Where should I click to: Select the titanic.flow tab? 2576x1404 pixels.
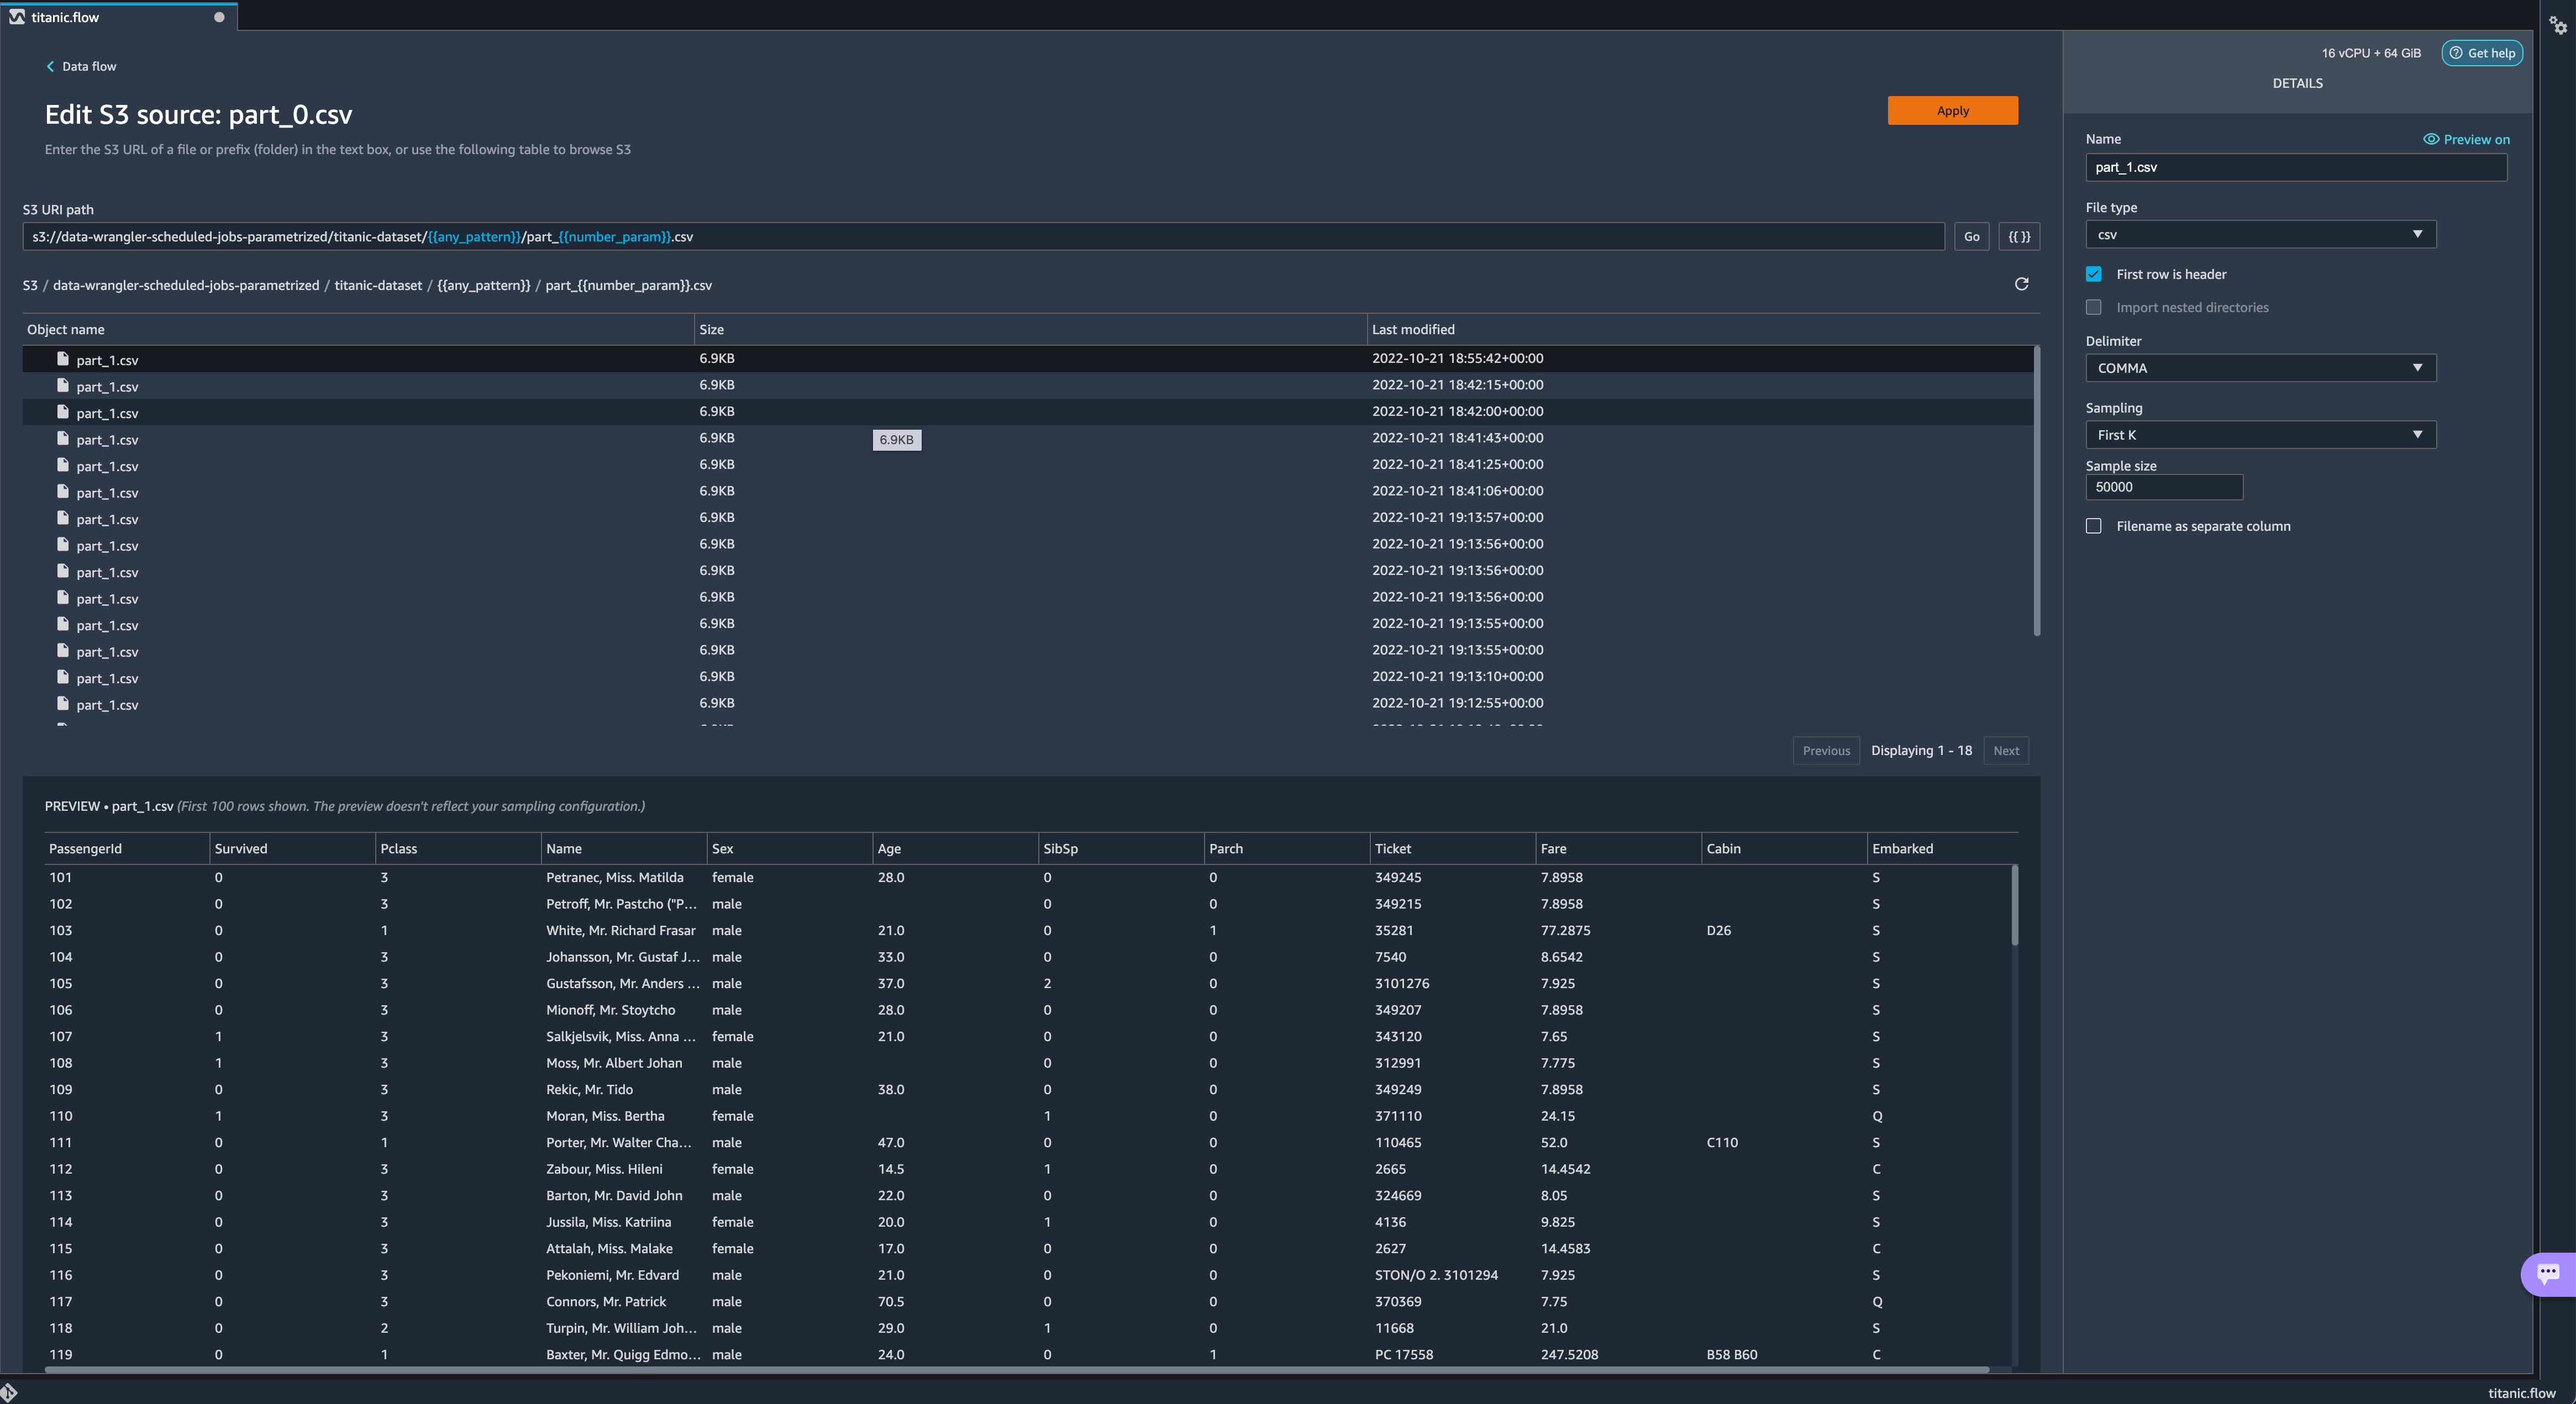66,17
